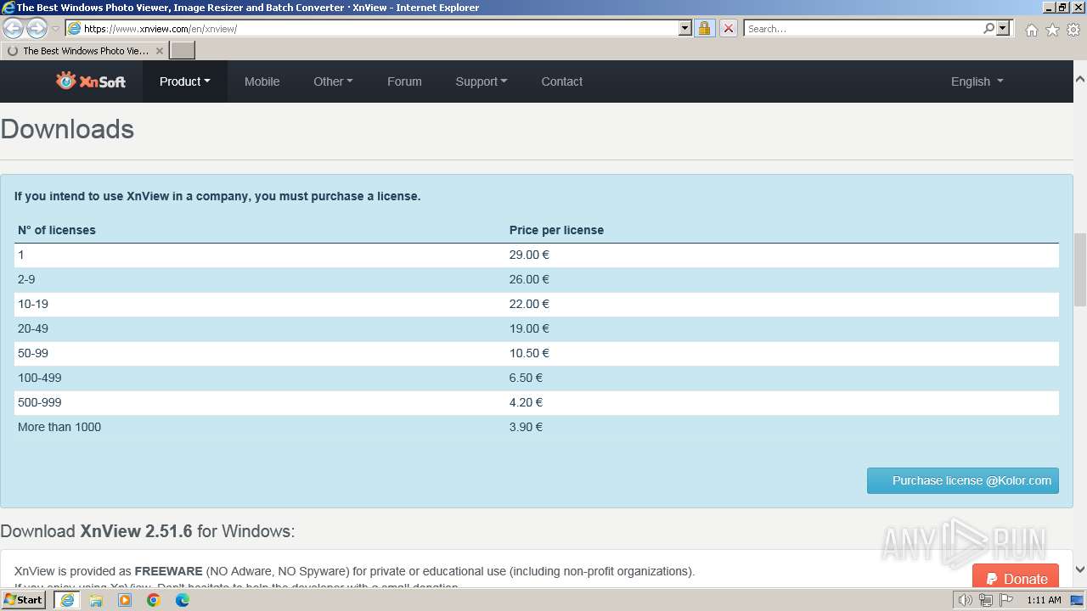
Task: Select the Best Windows Photo Viewer tab
Action: point(85,51)
